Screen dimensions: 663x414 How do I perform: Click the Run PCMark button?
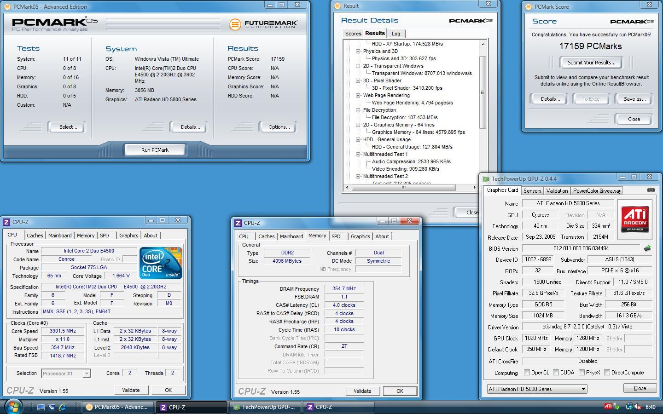[155, 150]
